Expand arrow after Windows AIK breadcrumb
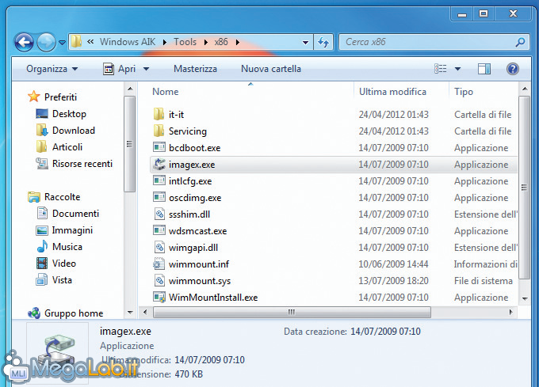Image resolution: width=539 pixels, height=387 pixels. click(x=165, y=42)
